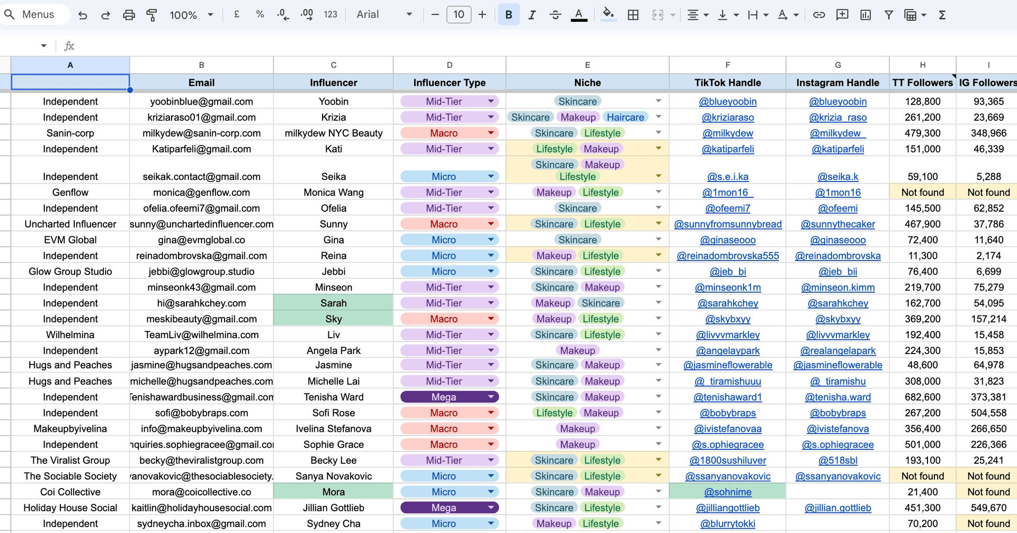Screen dimensions: 1017x533
Task: Click the Filter views icon
Action: [911, 15]
